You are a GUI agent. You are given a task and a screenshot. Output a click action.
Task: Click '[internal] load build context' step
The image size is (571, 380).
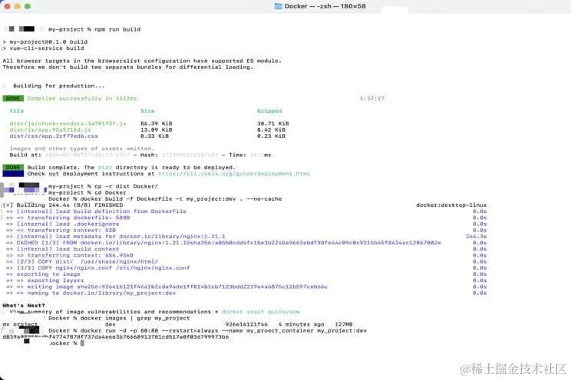68,249
